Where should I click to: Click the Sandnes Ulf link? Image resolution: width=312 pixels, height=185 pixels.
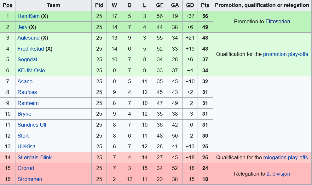tap(32, 125)
